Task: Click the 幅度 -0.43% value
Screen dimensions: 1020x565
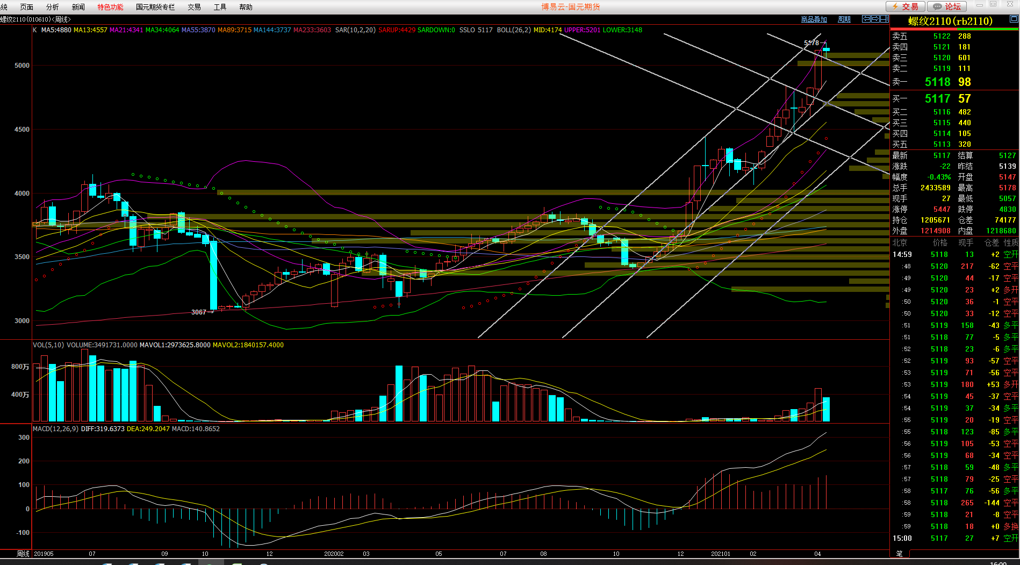Action: 939,177
